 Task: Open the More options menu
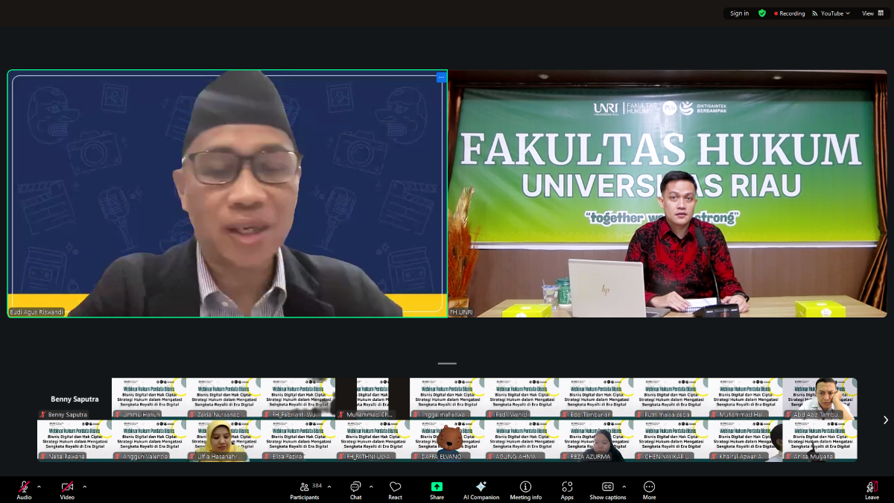pos(649,490)
